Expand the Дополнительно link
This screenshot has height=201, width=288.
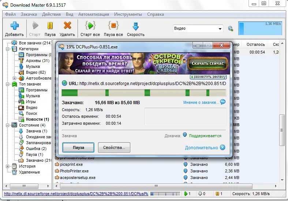(202, 147)
